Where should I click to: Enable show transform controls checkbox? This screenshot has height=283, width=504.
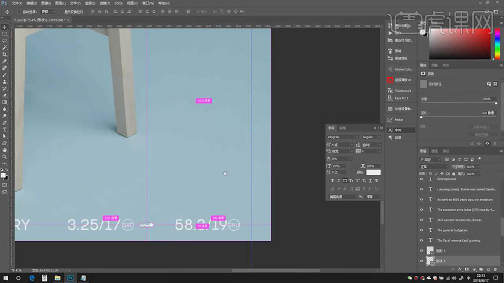click(x=61, y=12)
